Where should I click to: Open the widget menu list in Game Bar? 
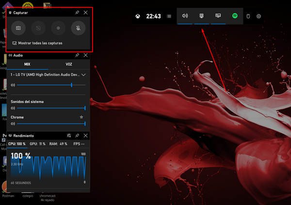169,16
